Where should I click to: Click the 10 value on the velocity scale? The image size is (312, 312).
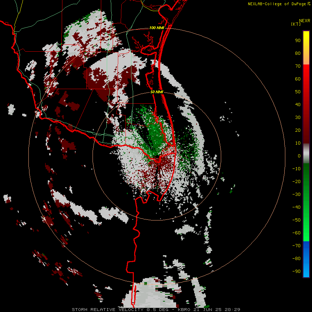pyautogui.click(x=298, y=143)
